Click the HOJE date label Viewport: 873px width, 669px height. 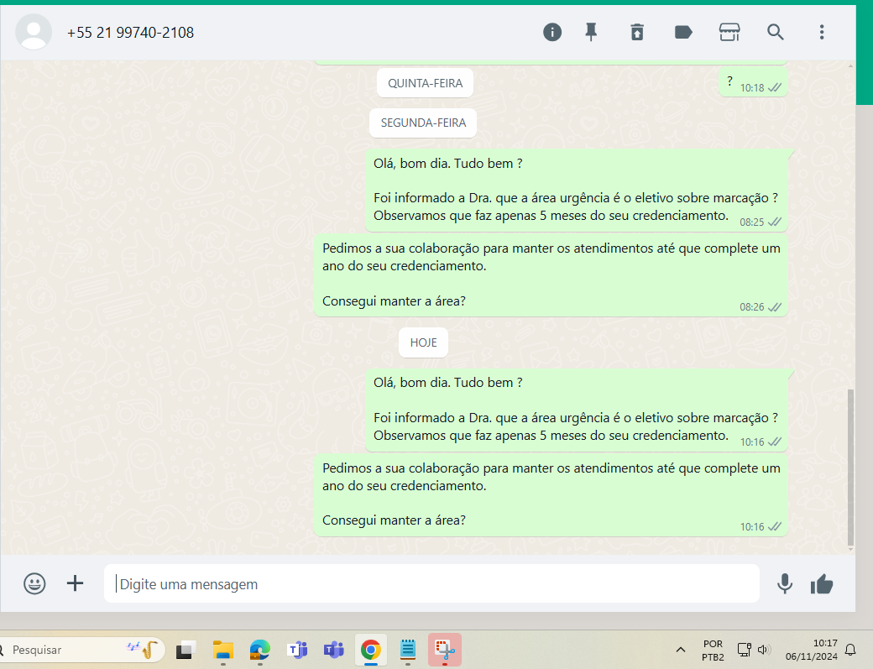[423, 342]
